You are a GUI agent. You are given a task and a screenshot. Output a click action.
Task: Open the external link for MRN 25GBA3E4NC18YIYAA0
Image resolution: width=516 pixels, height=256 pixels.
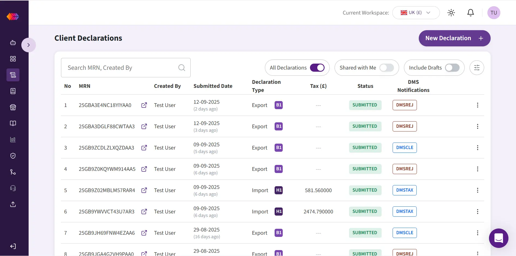[144, 105]
